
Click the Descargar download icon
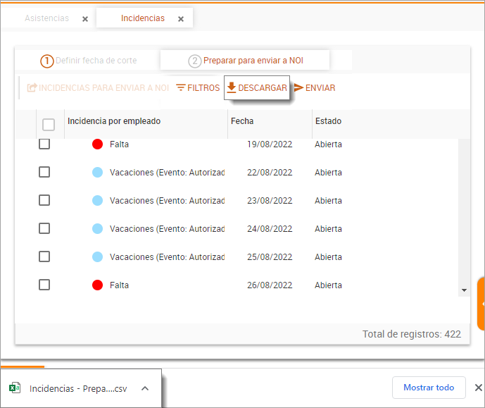click(232, 88)
